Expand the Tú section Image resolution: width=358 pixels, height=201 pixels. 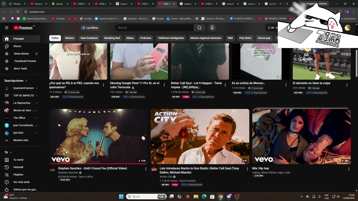[8, 152]
